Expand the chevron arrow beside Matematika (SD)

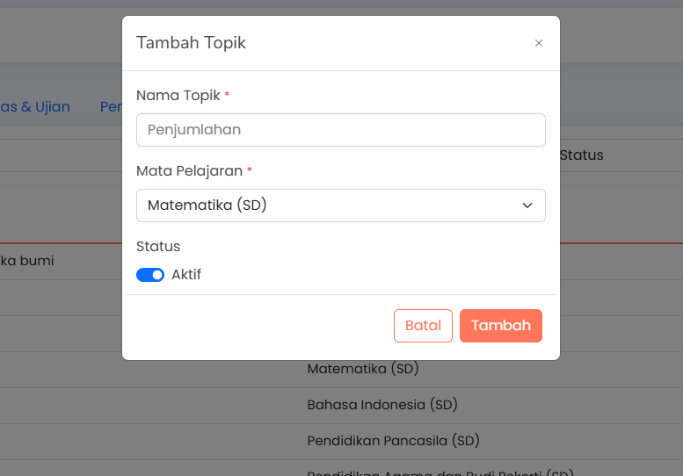tap(527, 206)
